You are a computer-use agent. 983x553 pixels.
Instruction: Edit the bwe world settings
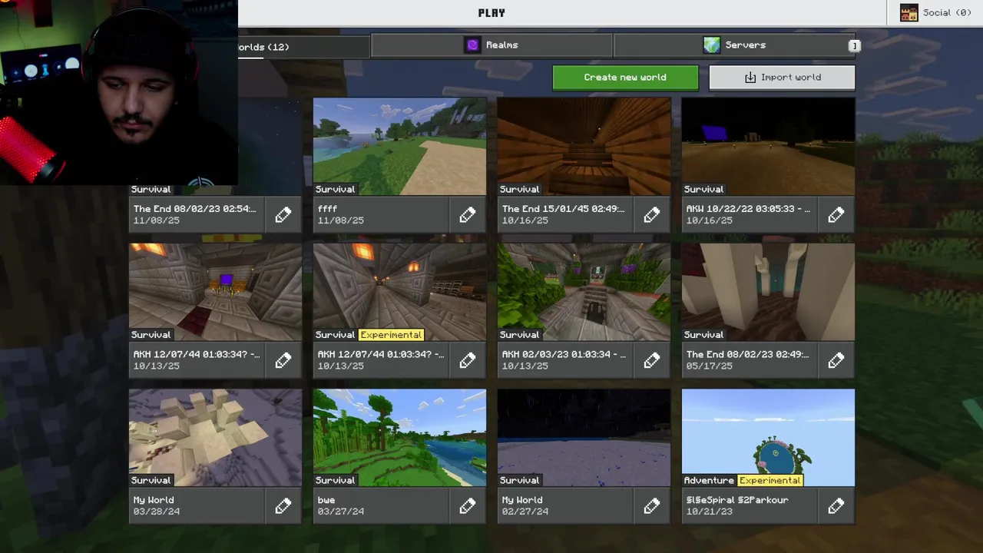tap(468, 505)
